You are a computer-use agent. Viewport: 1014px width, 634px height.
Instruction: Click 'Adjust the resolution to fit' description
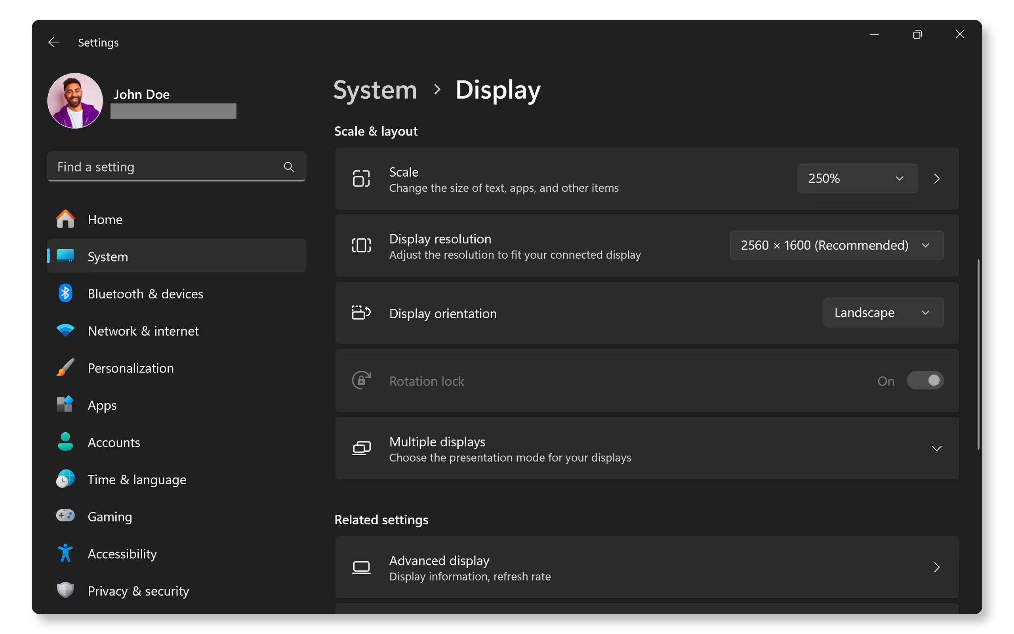(x=515, y=255)
